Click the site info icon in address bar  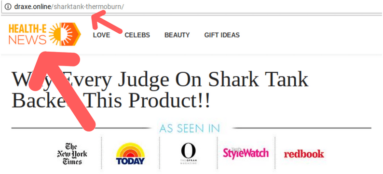[8, 7]
